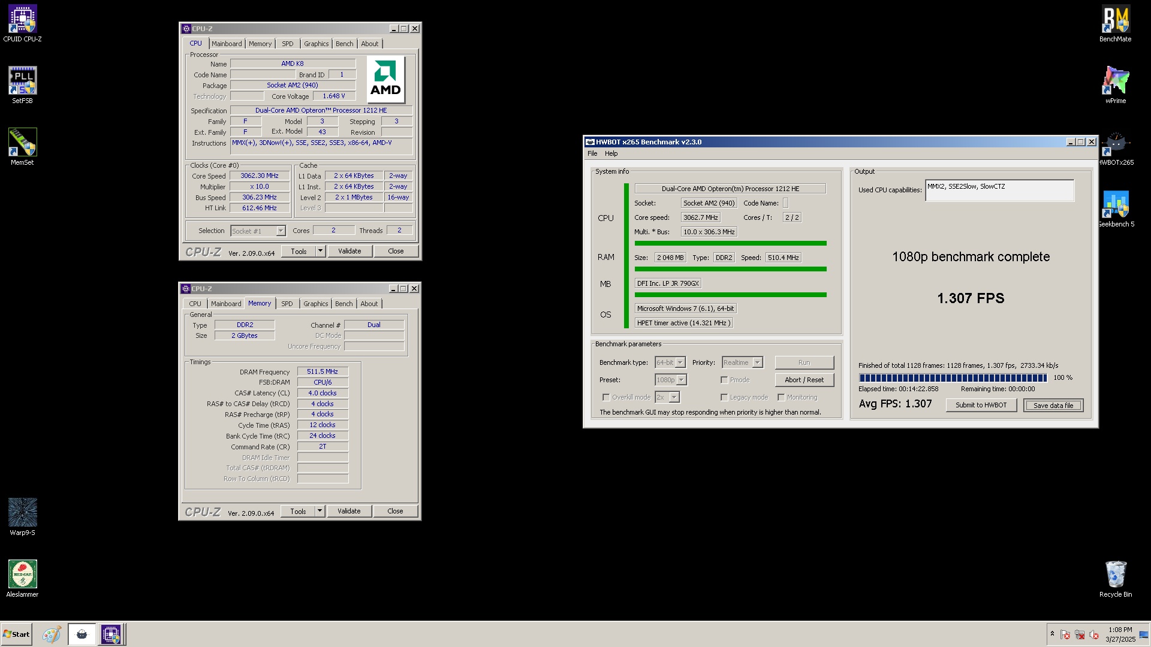Expand Tools arrow in upper CPU-Z

click(320, 251)
